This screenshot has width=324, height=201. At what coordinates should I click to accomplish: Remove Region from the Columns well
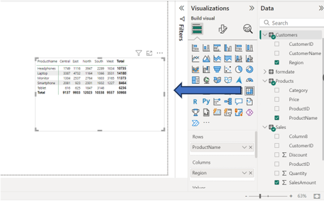(x=250, y=173)
